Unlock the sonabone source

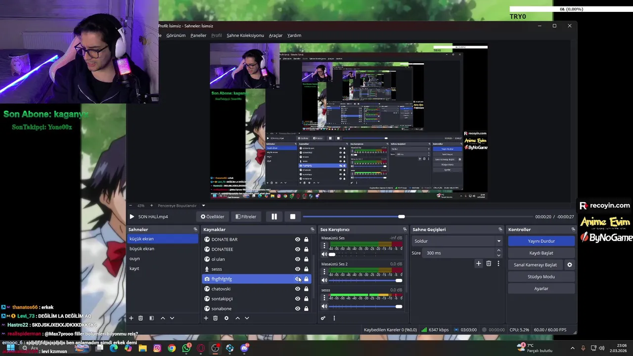click(306, 309)
